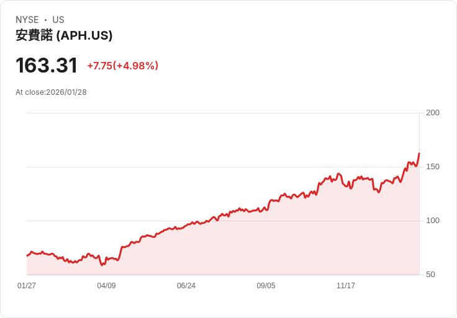Pick the 09/05 x-axis date
457x318 pixels.
click(266, 286)
